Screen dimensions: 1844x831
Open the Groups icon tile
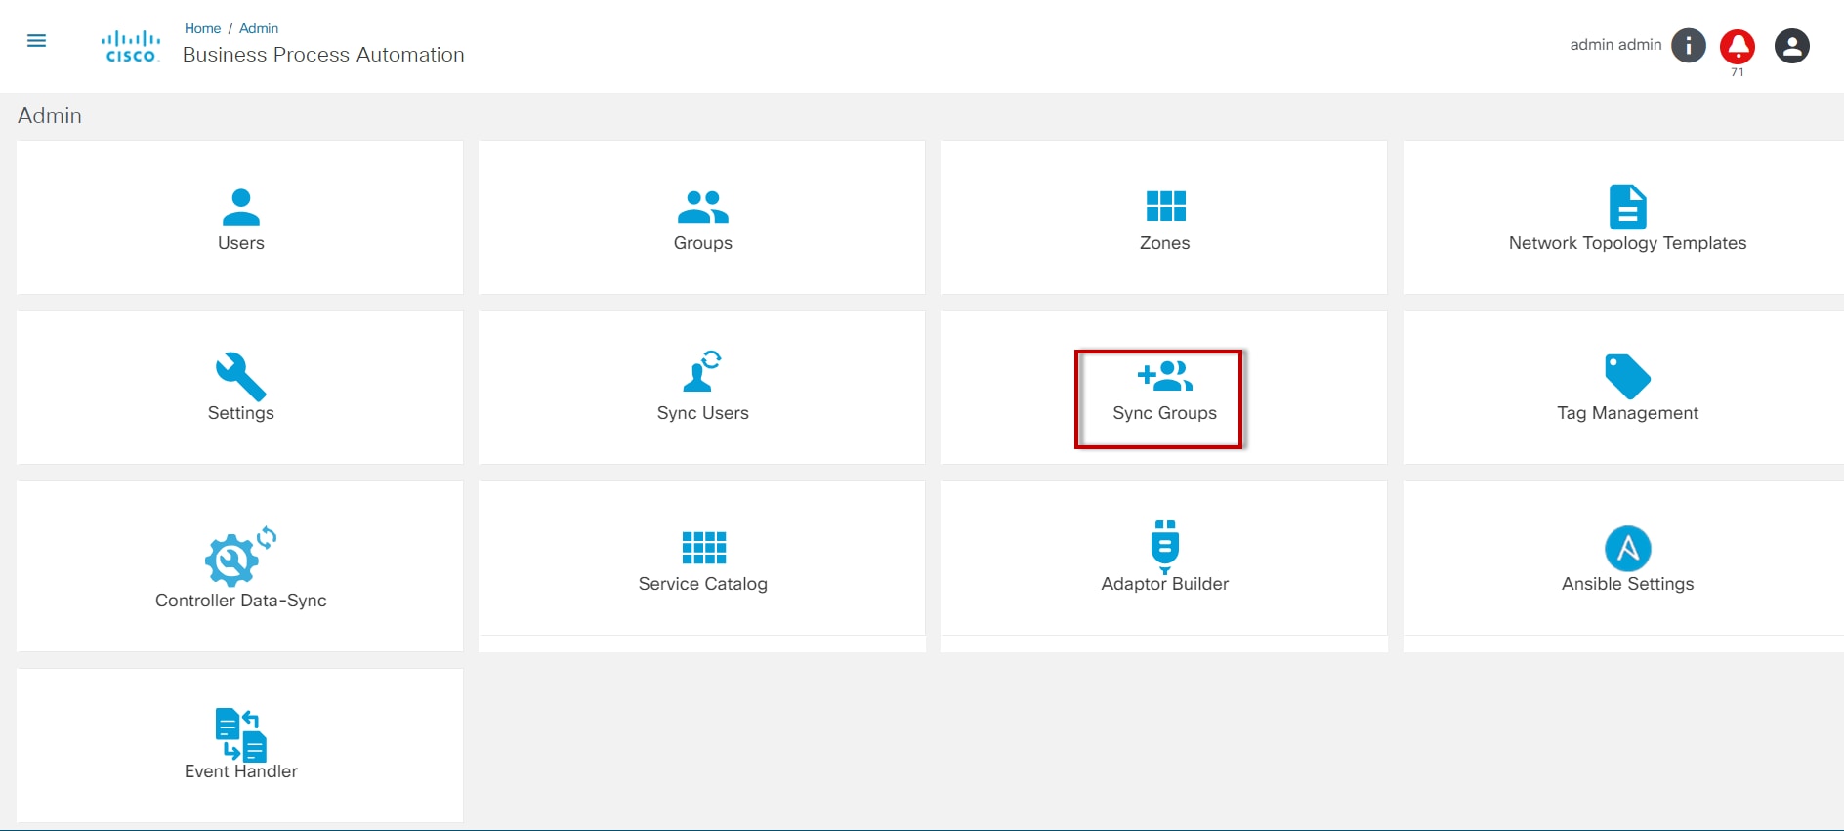point(703,207)
